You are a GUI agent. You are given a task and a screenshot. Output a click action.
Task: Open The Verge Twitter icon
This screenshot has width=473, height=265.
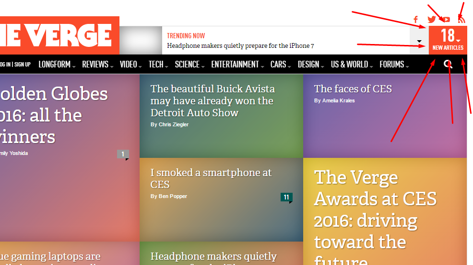click(432, 20)
